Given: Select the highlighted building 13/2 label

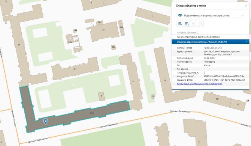Looking at the screenshot, I should [x=92, y=113].
